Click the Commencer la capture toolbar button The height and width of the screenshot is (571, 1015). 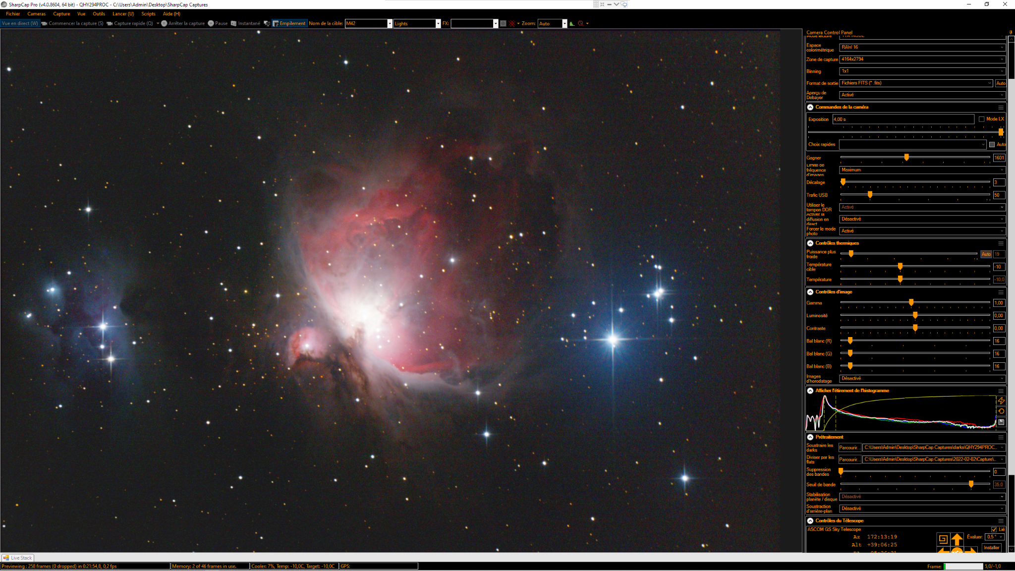(x=72, y=23)
